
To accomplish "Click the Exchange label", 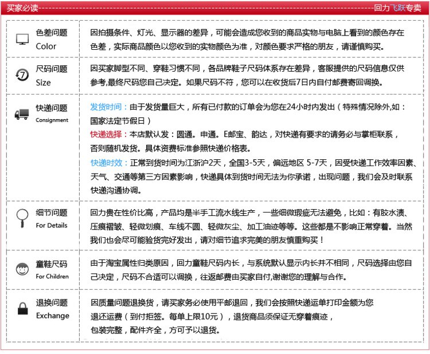I will (x=53, y=316).
